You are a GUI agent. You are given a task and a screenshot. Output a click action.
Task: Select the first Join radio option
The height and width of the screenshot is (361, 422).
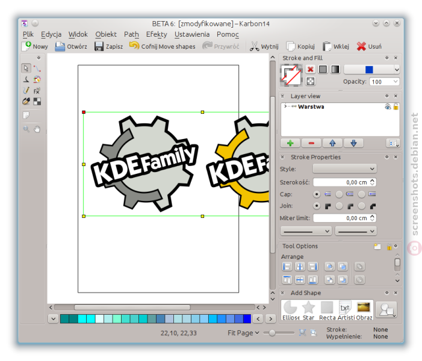[x=317, y=206]
